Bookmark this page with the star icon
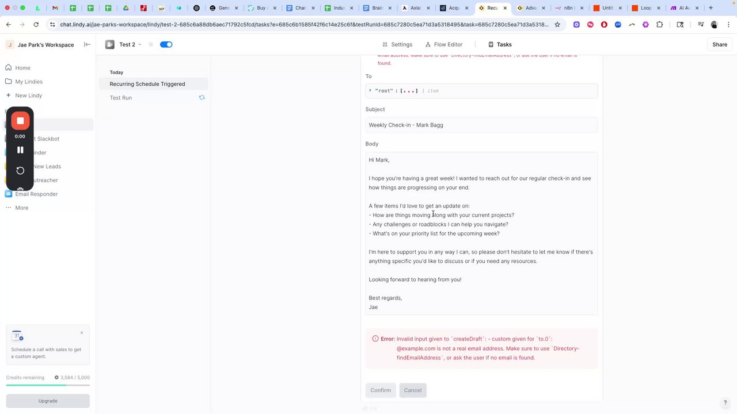The width and height of the screenshot is (737, 414). click(557, 25)
